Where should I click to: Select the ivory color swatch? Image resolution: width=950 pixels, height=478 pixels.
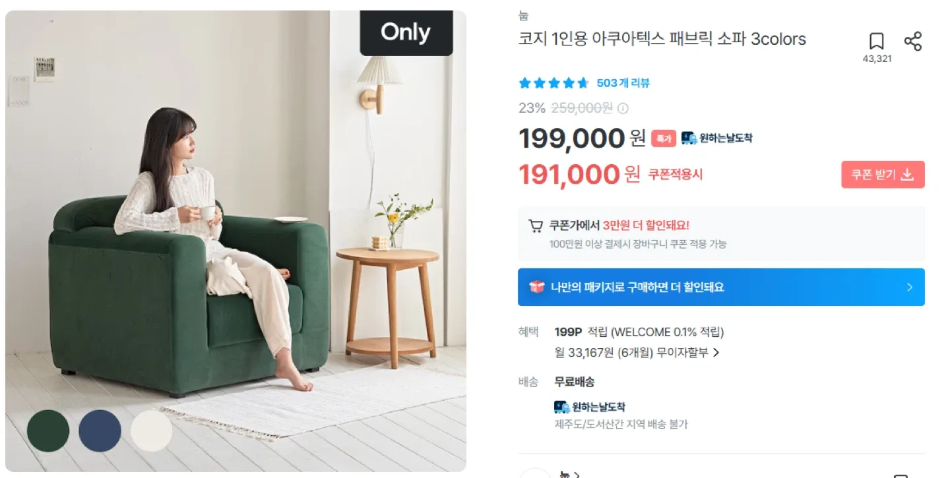pyautogui.click(x=151, y=431)
